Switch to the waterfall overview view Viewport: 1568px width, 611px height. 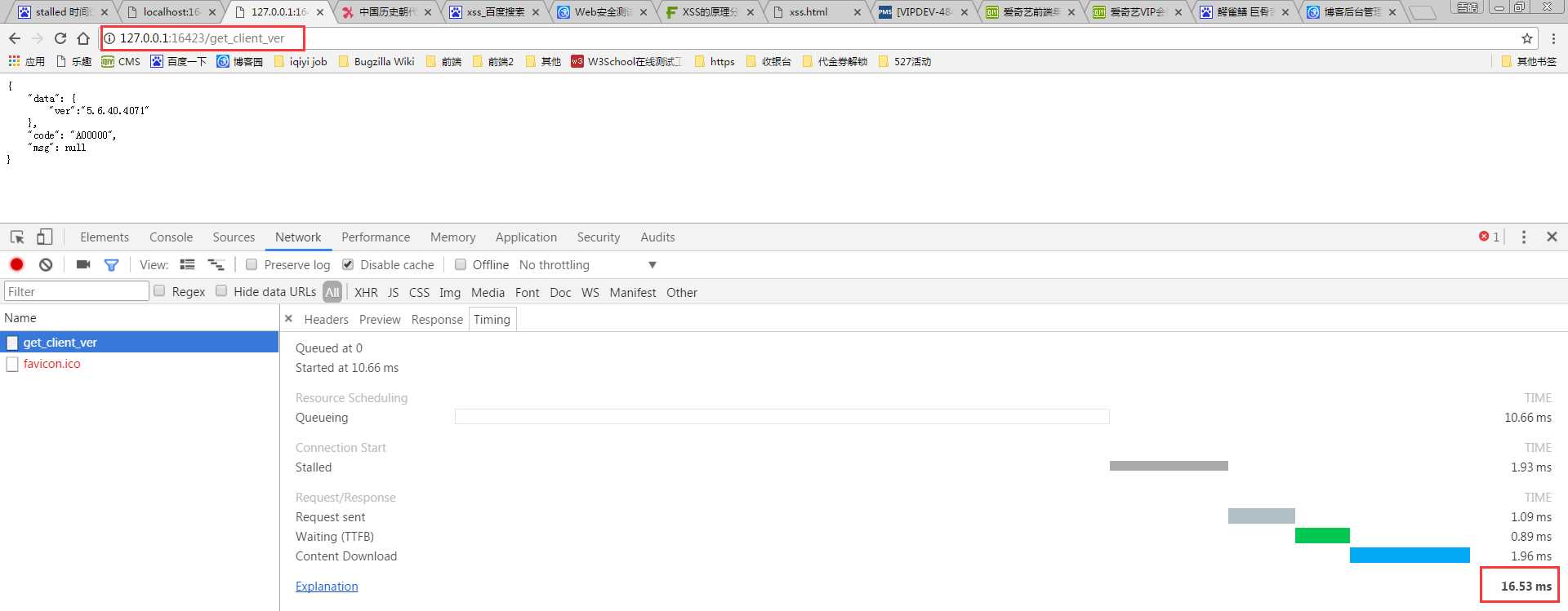[216, 264]
